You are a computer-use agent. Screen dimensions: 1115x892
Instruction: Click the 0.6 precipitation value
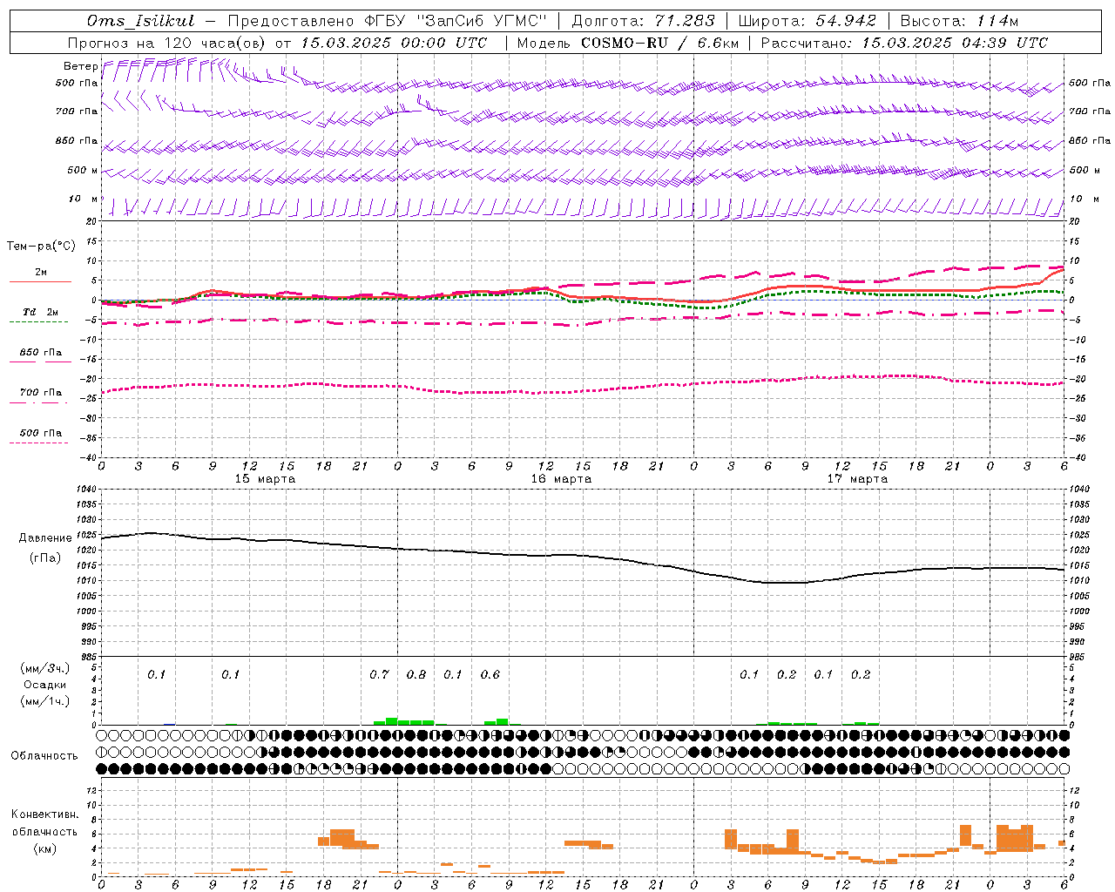pos(490,675)
